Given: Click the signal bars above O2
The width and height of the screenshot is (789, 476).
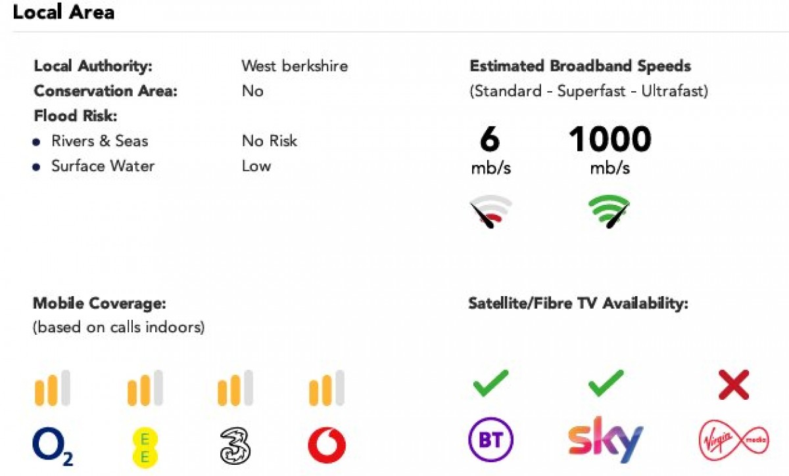Looking at the screenshot, I should point(52,388).
